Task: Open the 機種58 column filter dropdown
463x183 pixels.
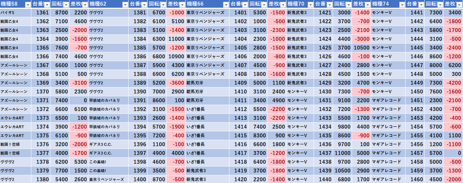Action: [27, 5]
